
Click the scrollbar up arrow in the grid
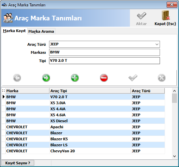tap(174, 91)
